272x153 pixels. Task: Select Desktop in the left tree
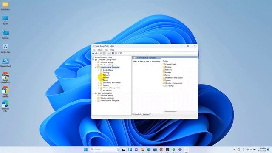(x=106, y=73)
